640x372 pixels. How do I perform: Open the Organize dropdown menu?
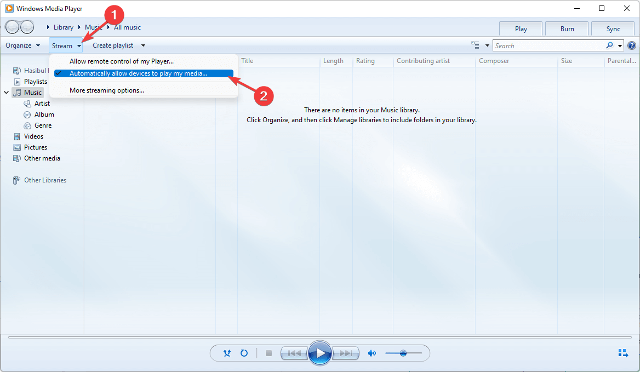(23, 45)
